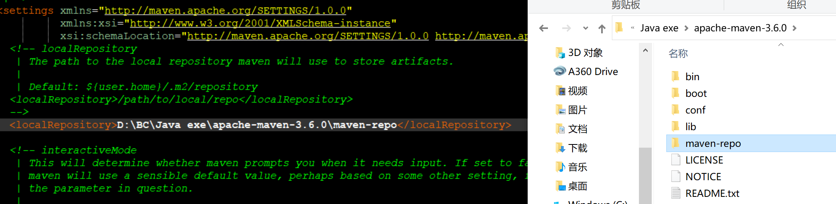Click the A360 Drive cloud icon
The height and width of the screenshot is (204, 836).
(x=560, y=71)
